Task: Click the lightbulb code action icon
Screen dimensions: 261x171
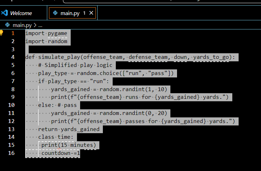Action: click(x=1, y=33)
